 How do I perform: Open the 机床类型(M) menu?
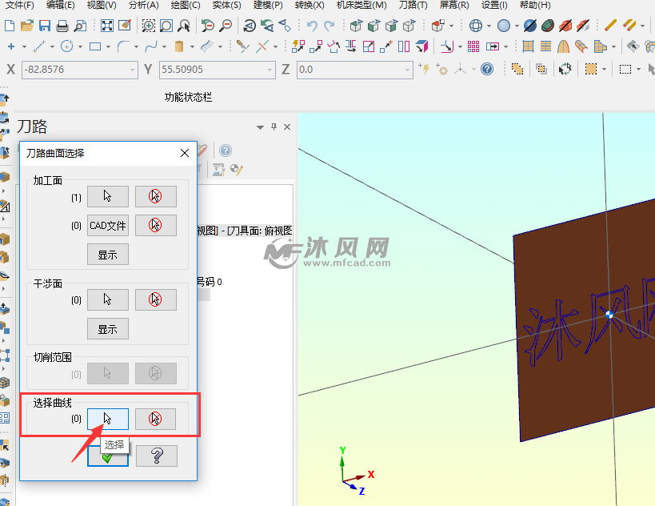tap(361, 5)
